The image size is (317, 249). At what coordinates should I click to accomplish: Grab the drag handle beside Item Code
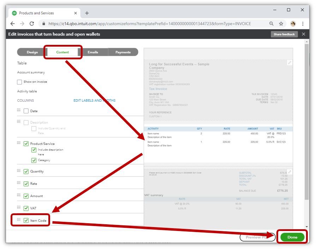pyautogui.click(x=19, y=220)
